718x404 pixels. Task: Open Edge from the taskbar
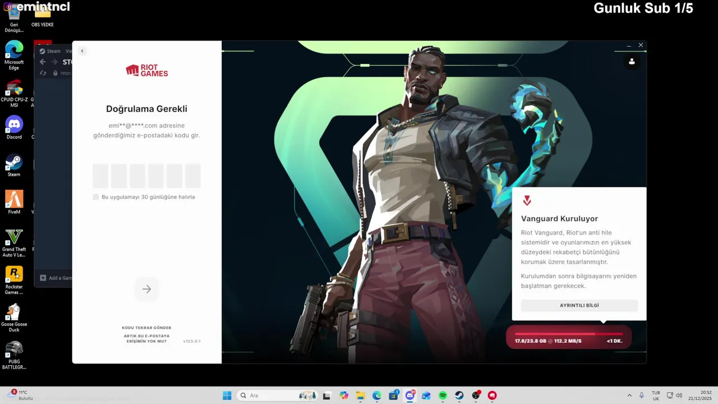pos(377,396)
